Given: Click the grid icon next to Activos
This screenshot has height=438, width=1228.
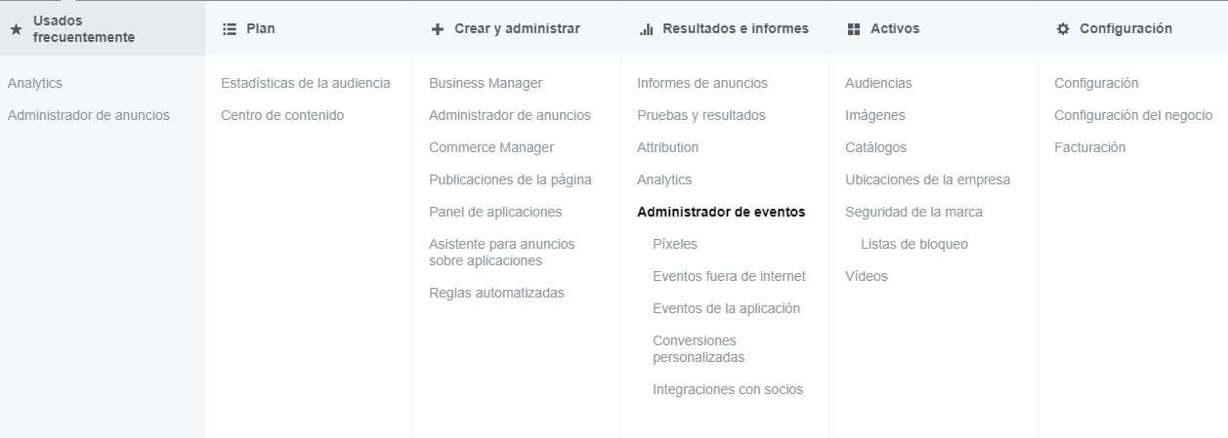Looking at the screenshot, I should point(854,29).
